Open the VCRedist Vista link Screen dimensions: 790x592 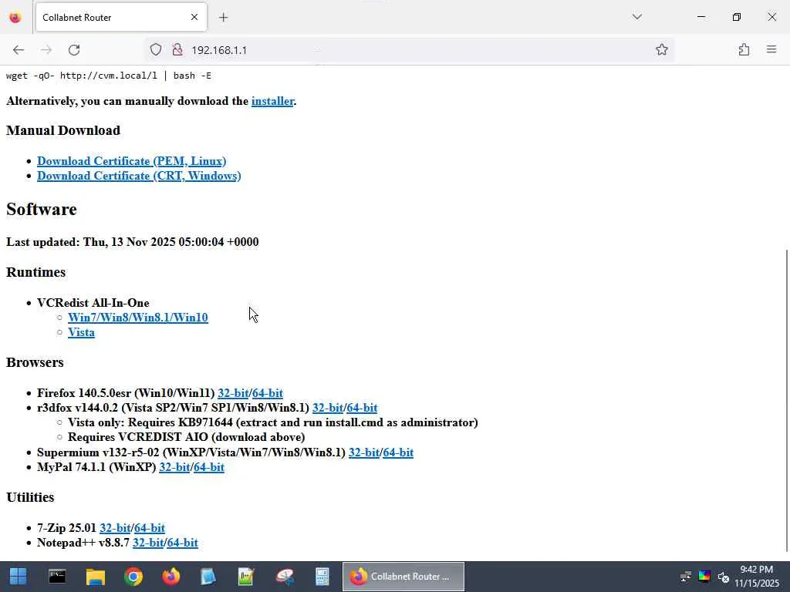[x=81, y=332]
